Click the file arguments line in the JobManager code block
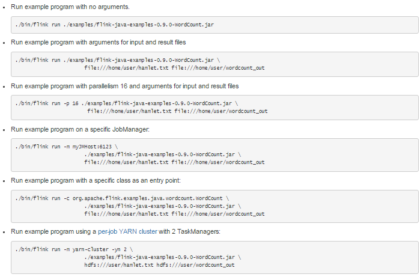420x277 pixels. [x=174, y=162]
